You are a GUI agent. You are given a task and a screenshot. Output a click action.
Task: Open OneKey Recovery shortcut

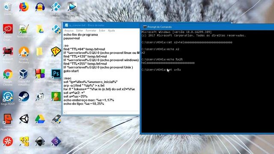point(24,51)
